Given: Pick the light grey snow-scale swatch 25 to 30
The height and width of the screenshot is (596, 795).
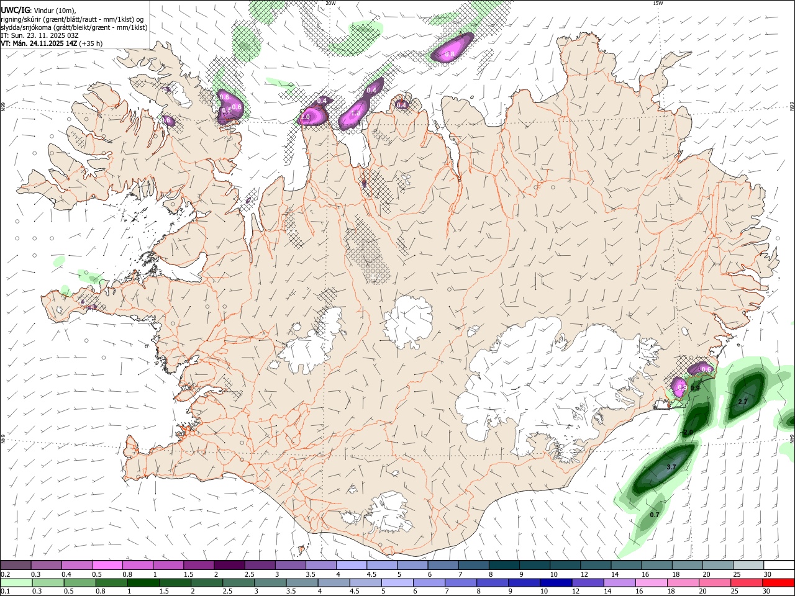Looking at the screenshot, I should point(748,566).
